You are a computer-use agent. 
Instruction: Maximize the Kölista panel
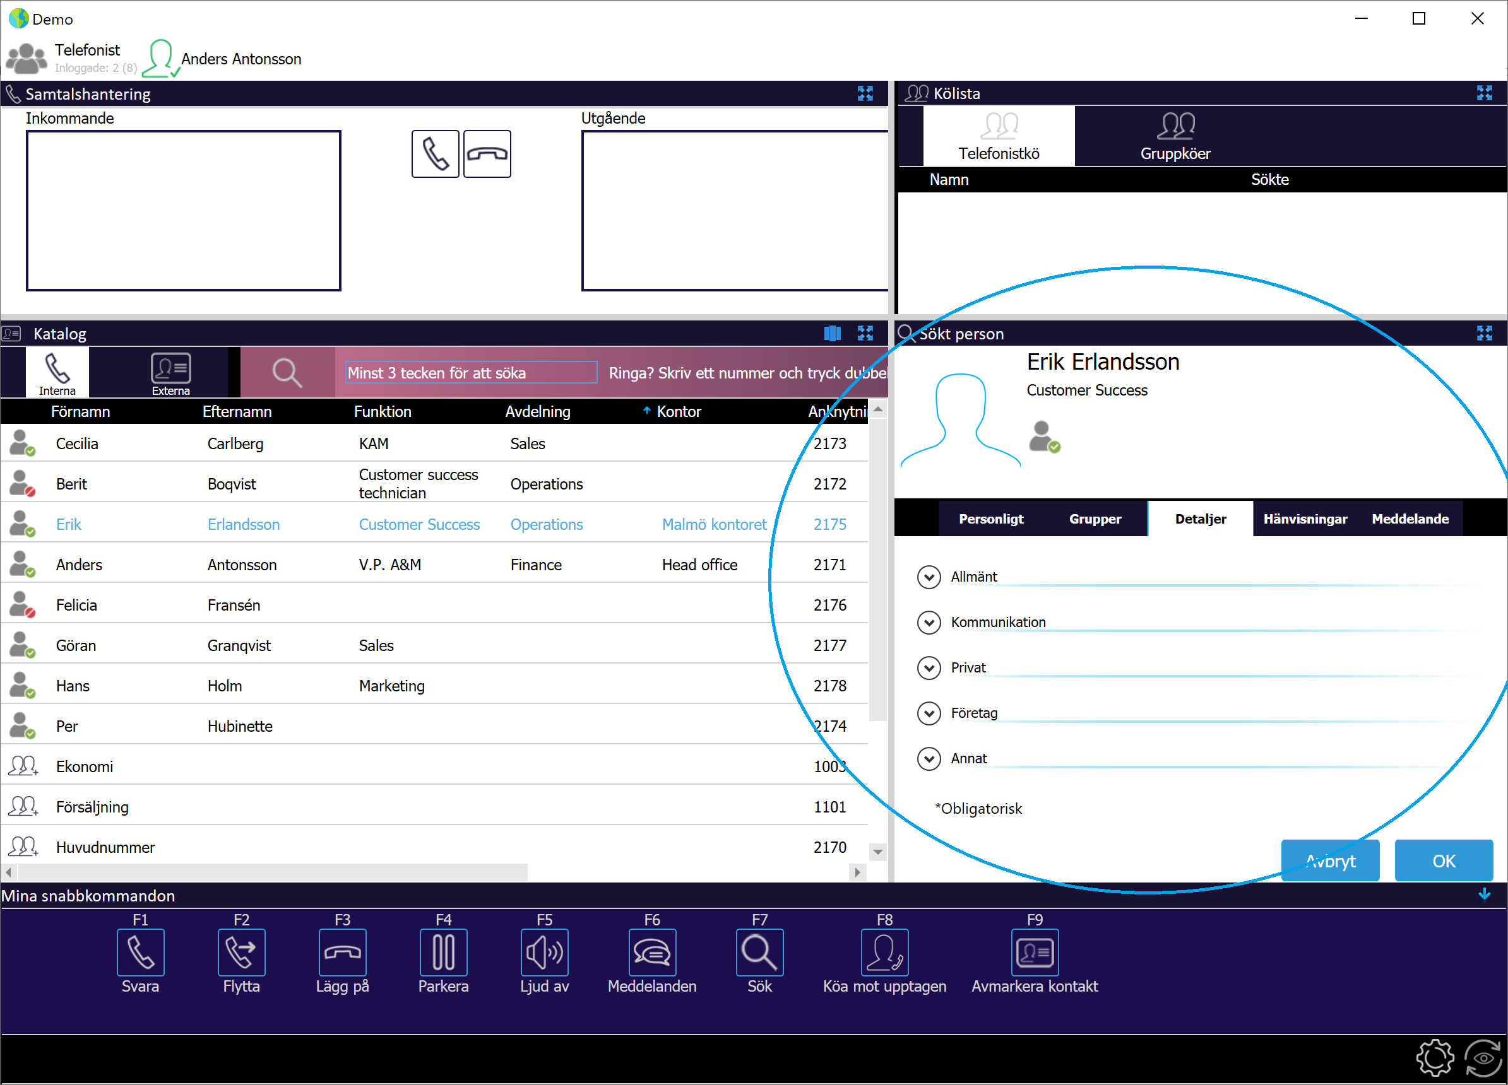tap(1485, 93)
